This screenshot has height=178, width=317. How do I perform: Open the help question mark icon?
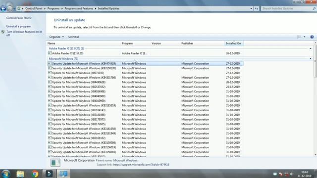(312, 37)
